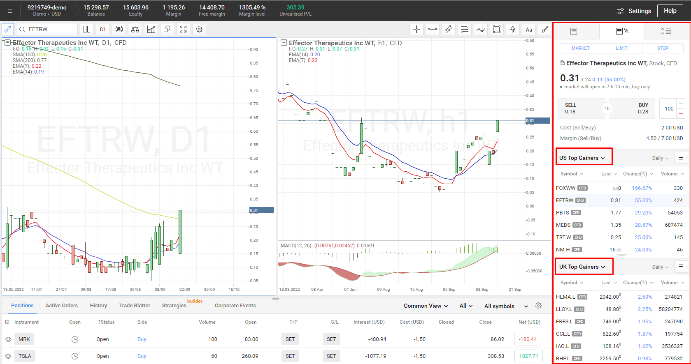
Task: Open the D1 timeframe selector
Action: (103, 29)
